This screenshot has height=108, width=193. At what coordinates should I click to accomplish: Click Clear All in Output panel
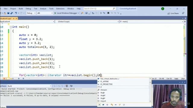(67, 86)
